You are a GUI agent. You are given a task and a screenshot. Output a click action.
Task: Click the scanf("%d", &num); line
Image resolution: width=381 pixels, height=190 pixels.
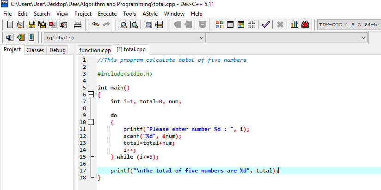pyautogui.click(x=152, y=136)
